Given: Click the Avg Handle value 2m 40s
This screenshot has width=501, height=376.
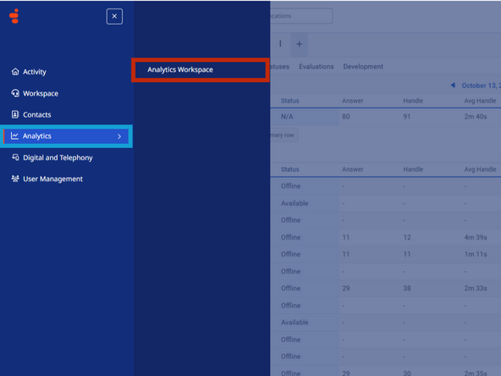Looking at the screenshot, I should tap(476, 117).
